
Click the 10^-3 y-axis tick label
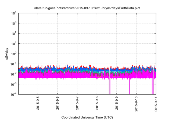tap(13, 84)
